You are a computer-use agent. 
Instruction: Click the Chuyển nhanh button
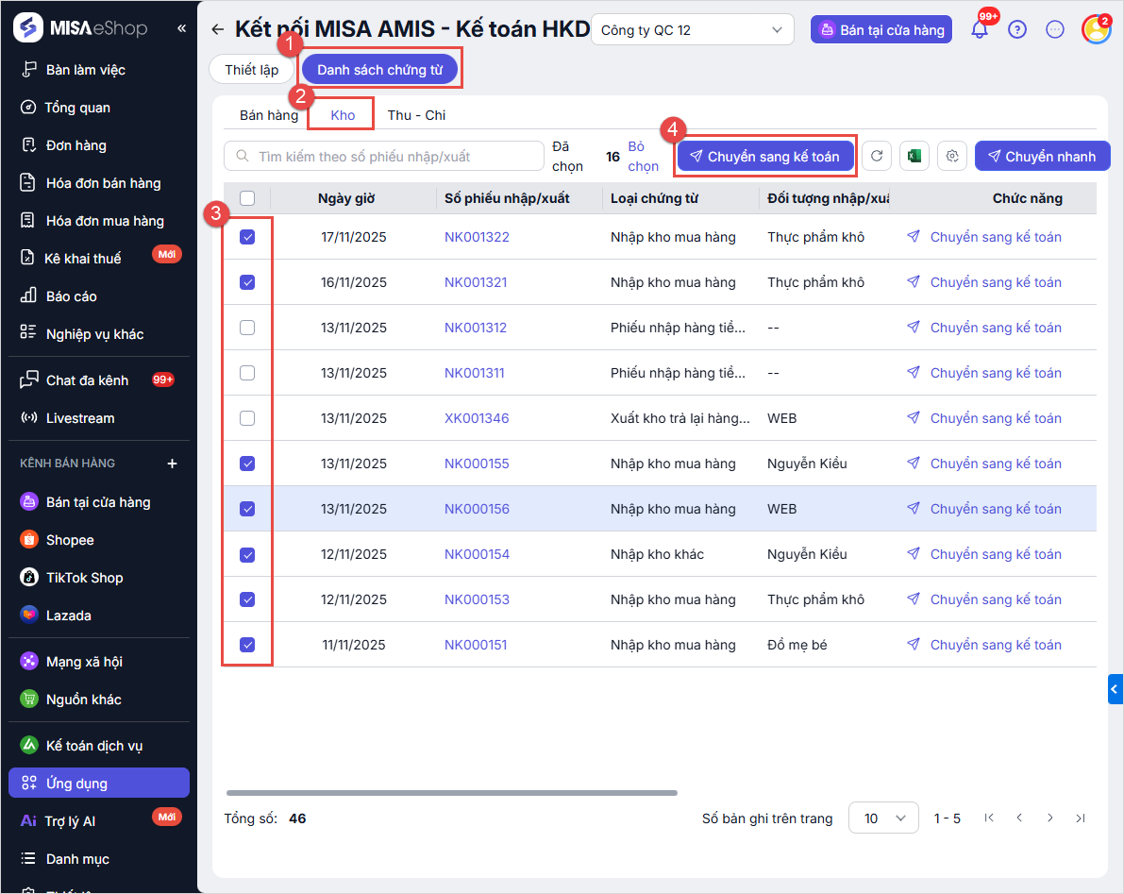pos(1042,157)
